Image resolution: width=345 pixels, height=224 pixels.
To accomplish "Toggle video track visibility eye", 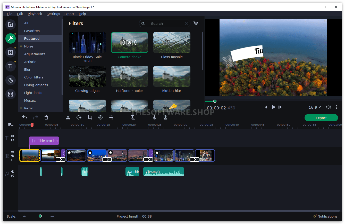I will 13,152.
